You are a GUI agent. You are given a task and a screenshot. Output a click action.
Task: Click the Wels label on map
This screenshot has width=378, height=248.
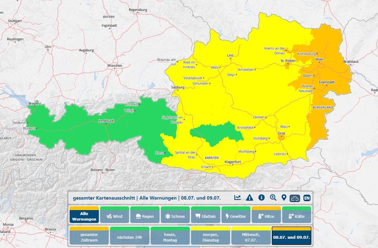point(215,67)
